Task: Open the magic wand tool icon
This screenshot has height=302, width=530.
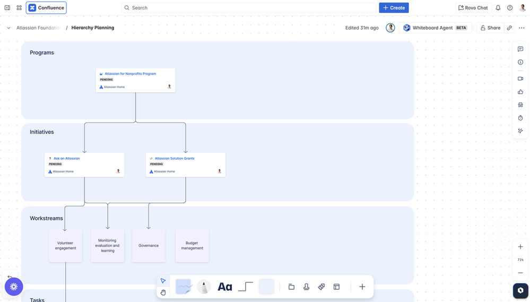Action: pyautogui.click(x=520, y=131)
